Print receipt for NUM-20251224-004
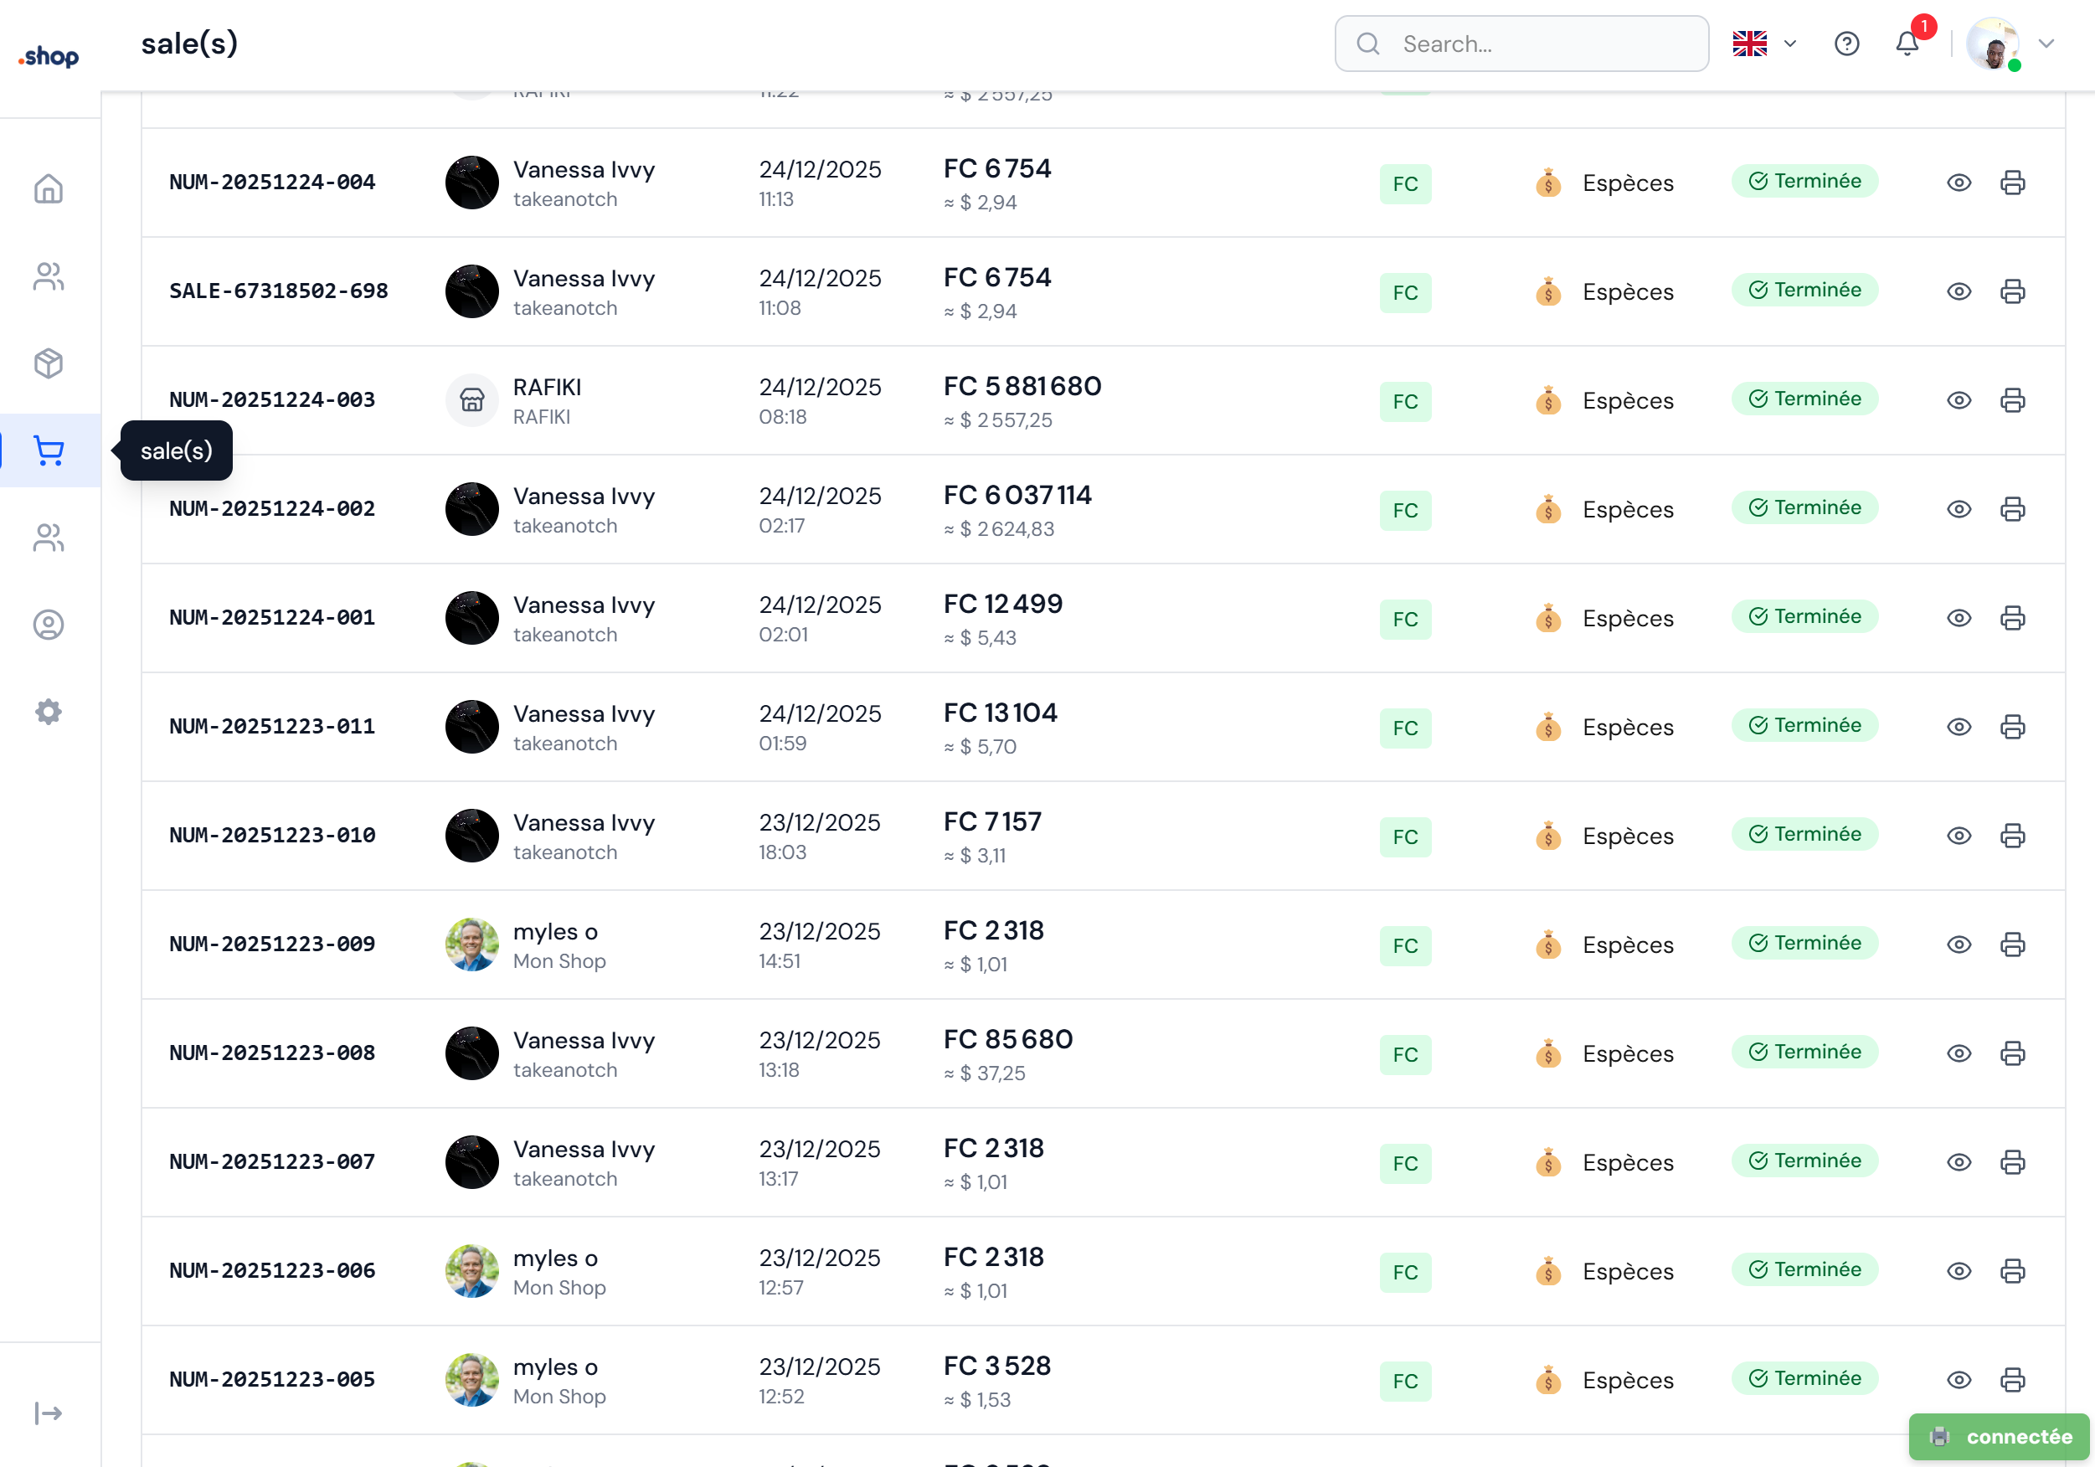 tap(2012, 183)
